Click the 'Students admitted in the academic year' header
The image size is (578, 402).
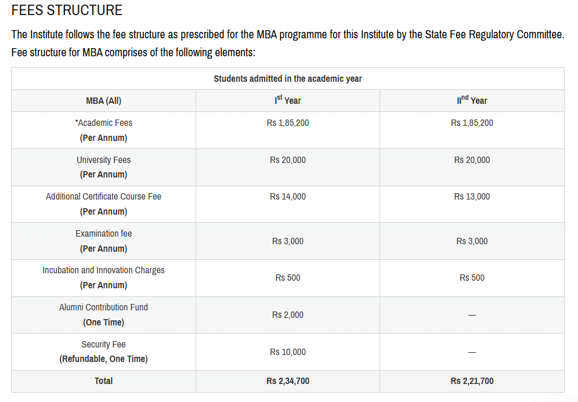click(x=287, y=78)
